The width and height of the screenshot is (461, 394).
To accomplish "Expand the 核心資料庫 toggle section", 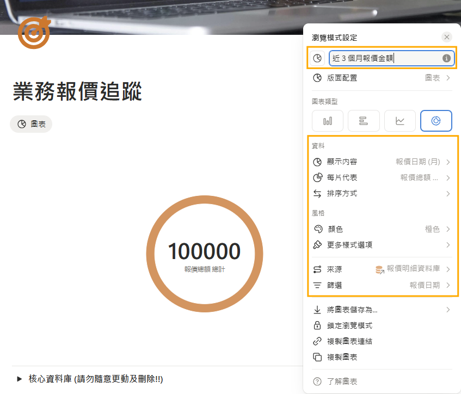I will click(x=20, y=379).
